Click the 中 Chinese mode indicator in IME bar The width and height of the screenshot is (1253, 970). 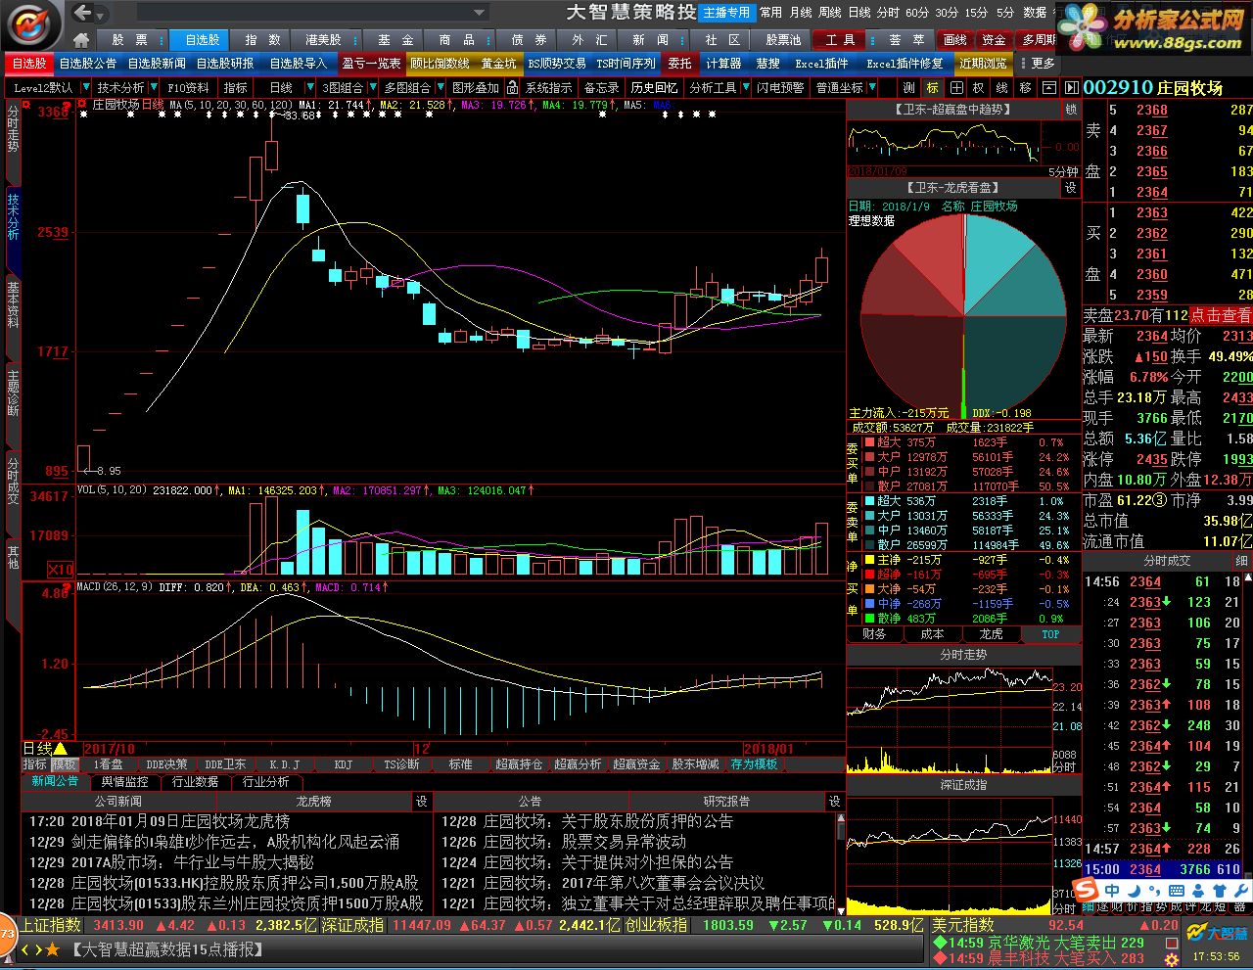1112,891
